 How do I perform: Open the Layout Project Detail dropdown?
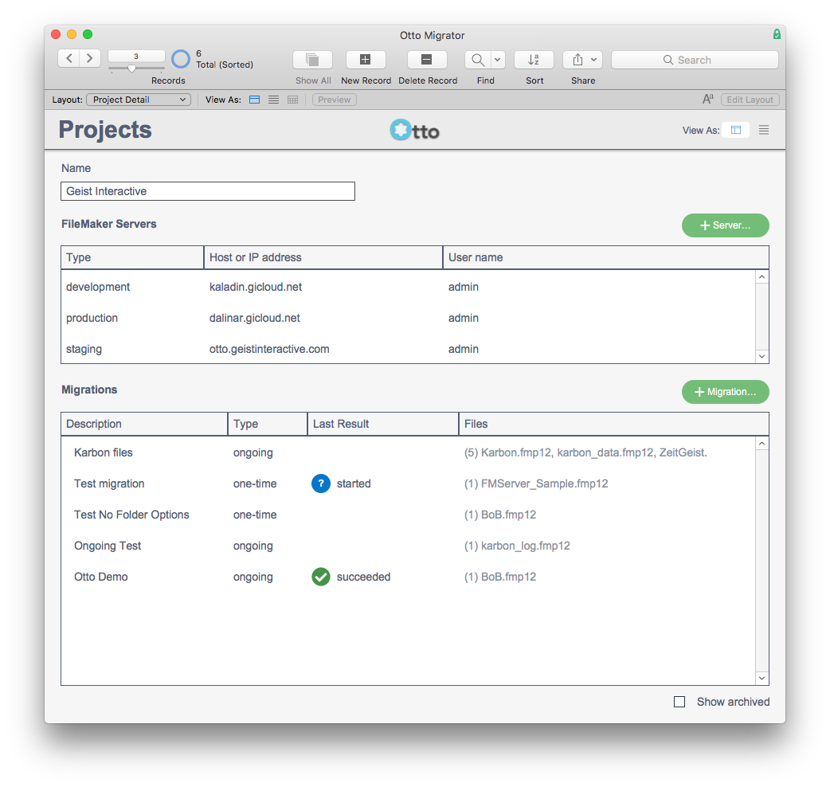click(x=139, y=100)
